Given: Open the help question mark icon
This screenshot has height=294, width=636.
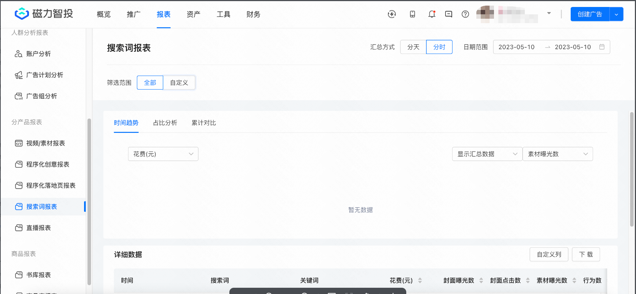Looking at the screenshot, I should 465,14.
